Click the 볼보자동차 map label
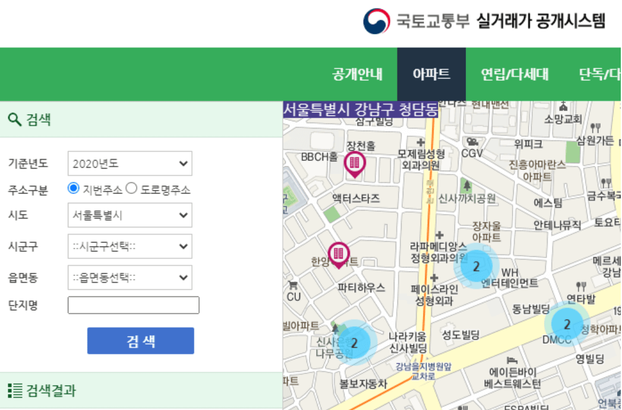Screen dimensions: 622x410 pos(363,384)
